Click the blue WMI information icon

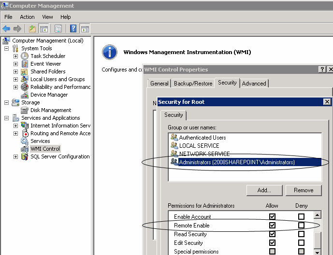coord(110,52)
